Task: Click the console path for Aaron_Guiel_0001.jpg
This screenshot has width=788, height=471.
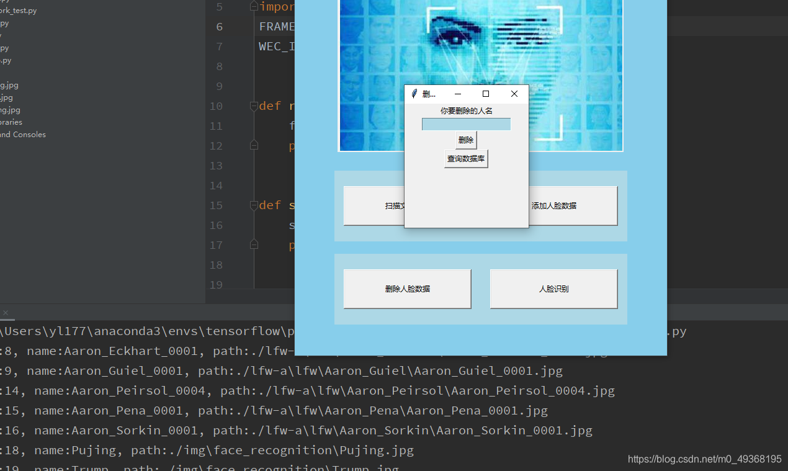Action: coord(380,371)
